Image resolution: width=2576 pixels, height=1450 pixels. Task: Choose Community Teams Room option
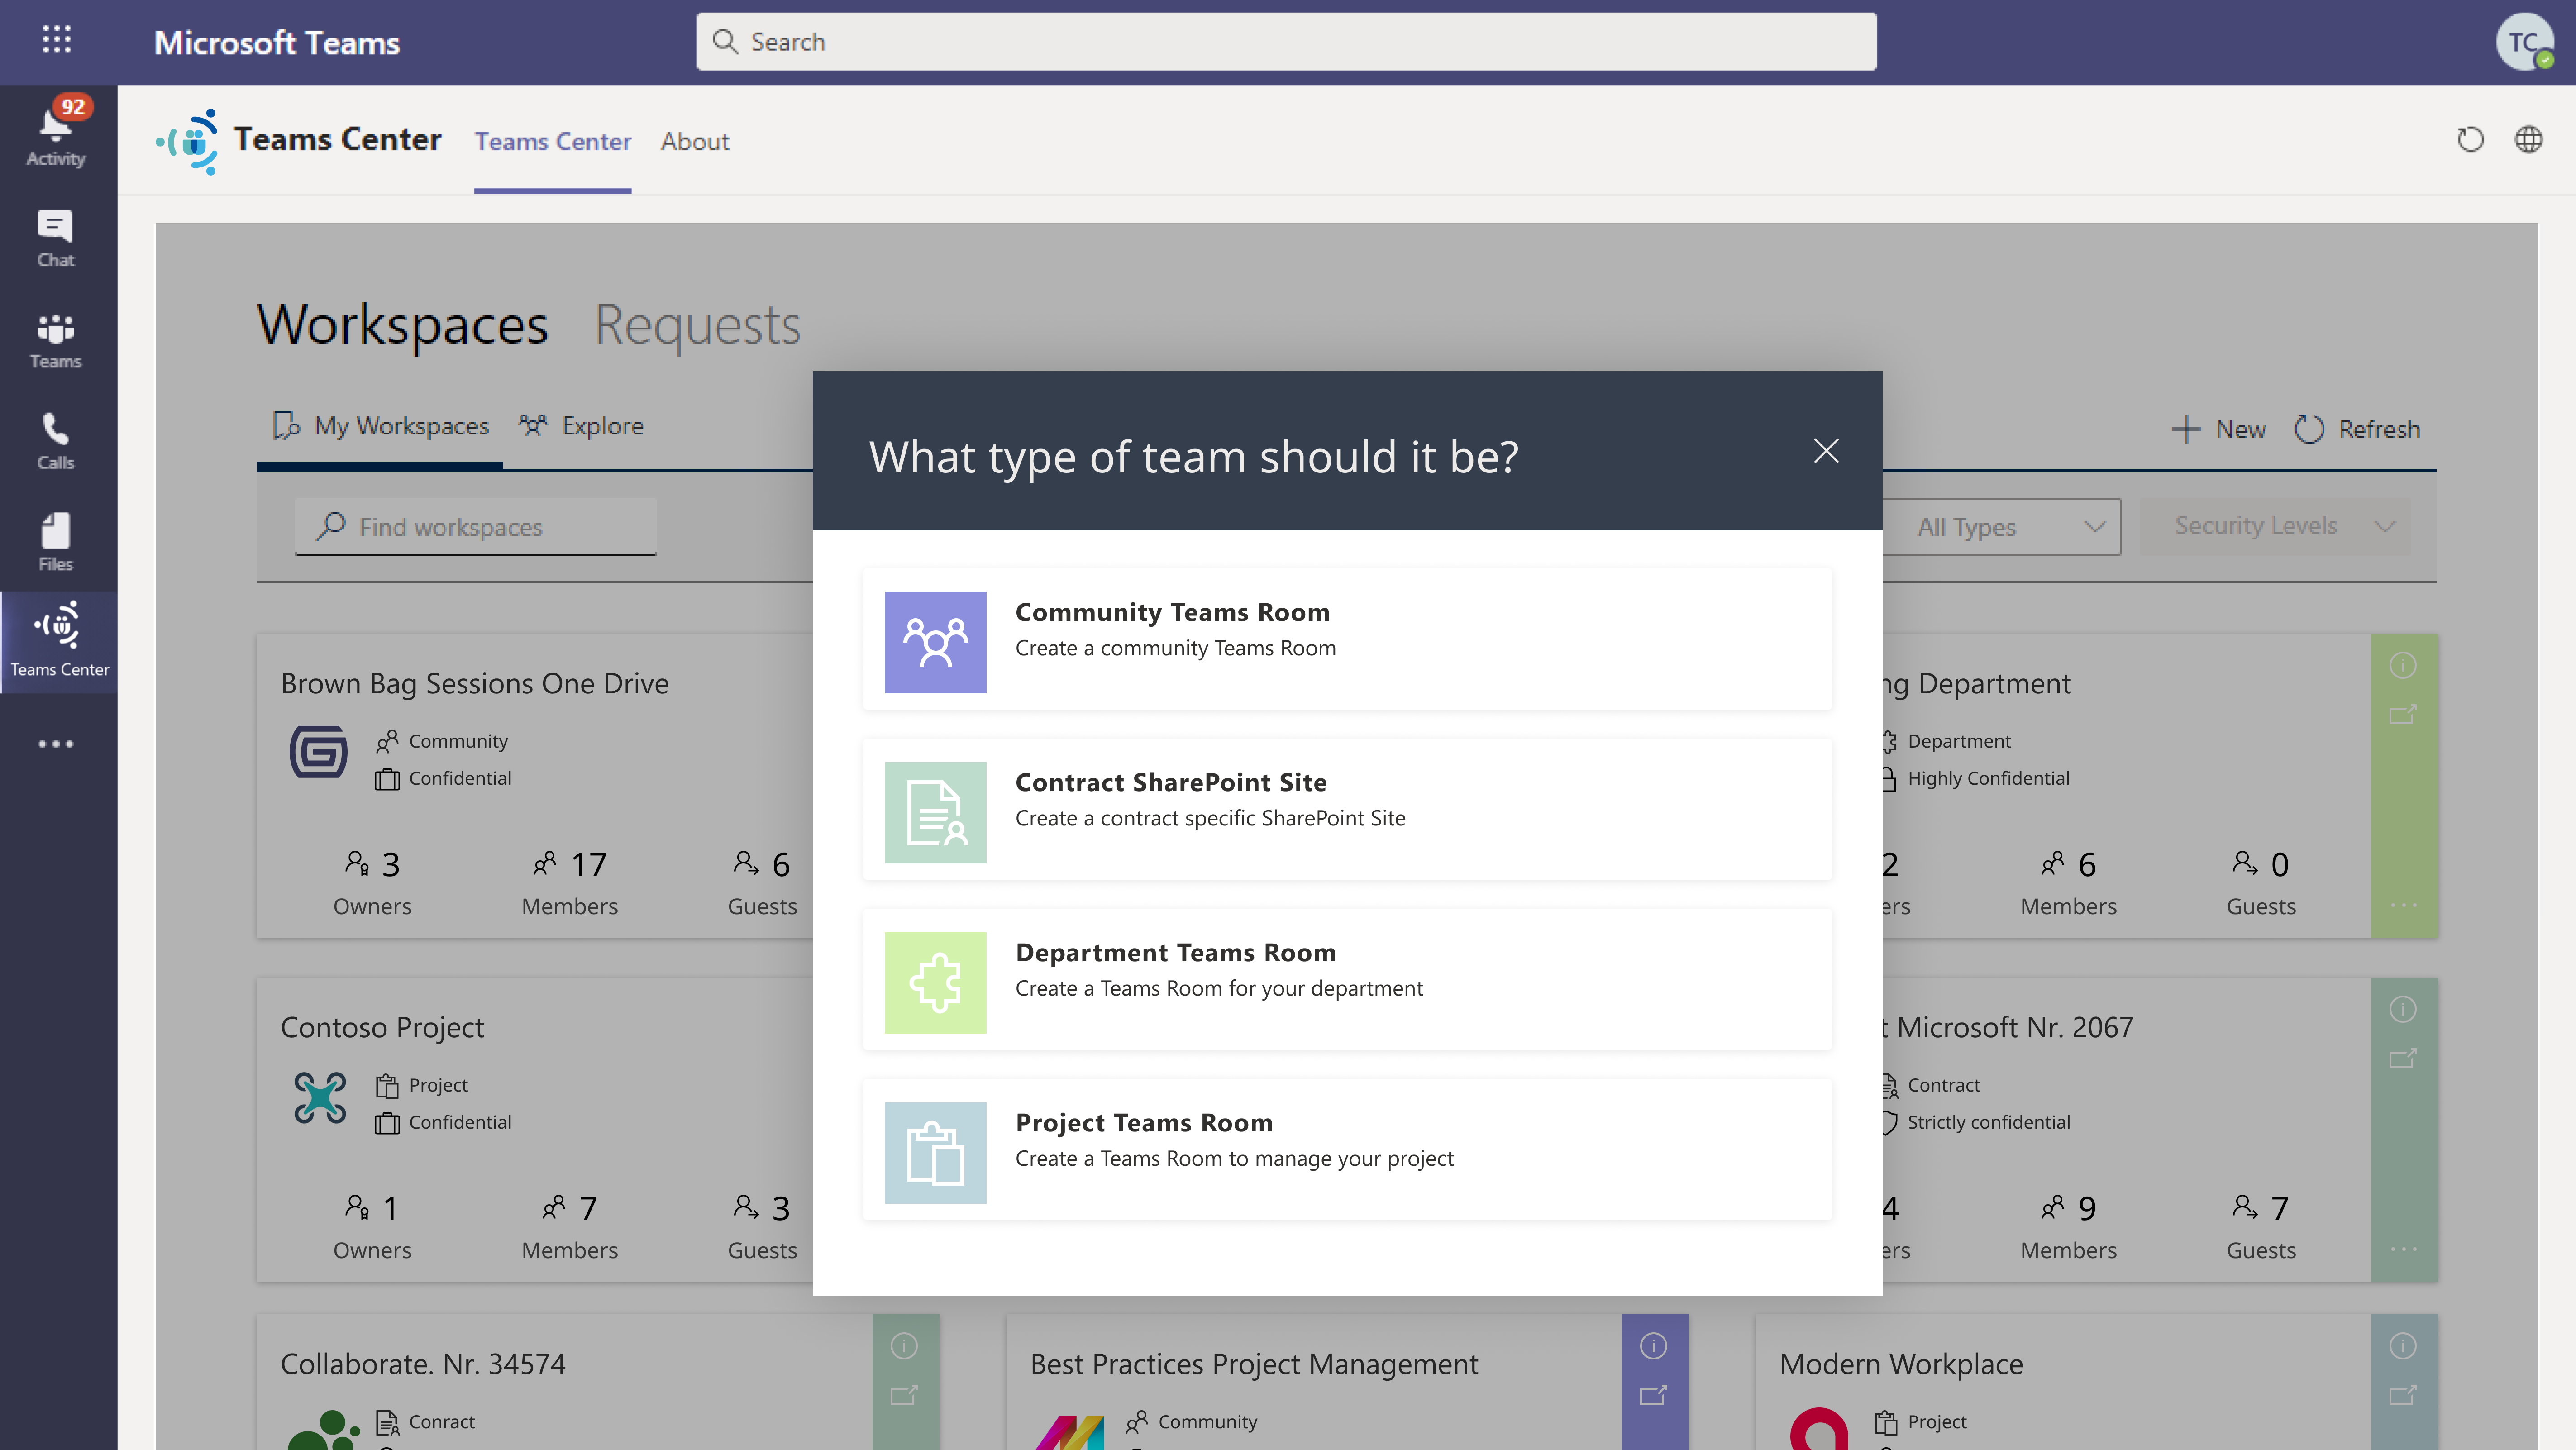(1347, 639)
